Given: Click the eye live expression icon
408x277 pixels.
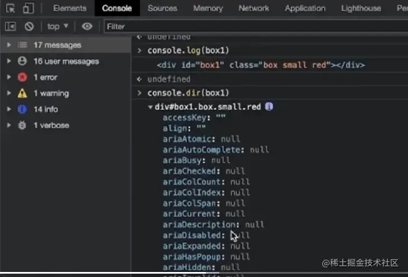Looking at the screenshot, I should [x=87, y=26].
